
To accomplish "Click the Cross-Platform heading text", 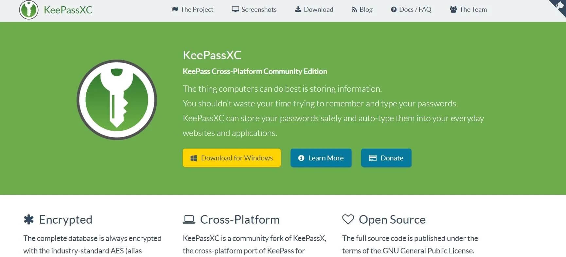I will pyautogui.click(x=240, y=220).
